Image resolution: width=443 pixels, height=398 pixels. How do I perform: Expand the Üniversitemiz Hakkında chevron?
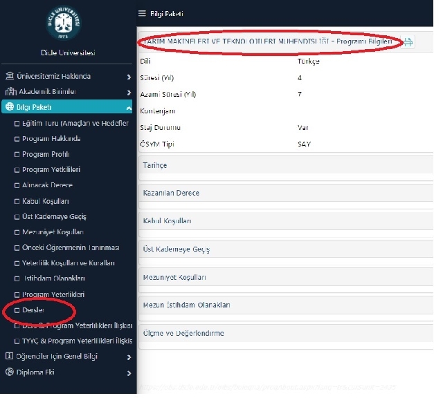129,77
